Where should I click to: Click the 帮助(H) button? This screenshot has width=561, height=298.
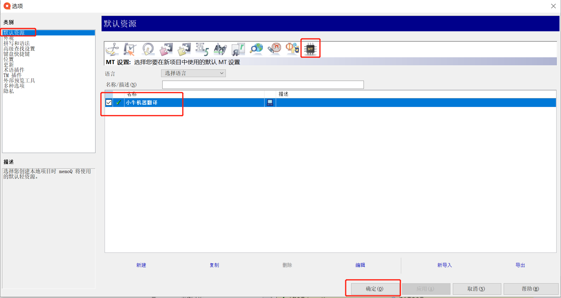point(531,289)
